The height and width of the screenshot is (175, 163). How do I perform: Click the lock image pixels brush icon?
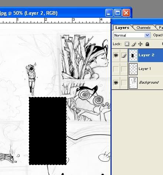tap(134, 44)
